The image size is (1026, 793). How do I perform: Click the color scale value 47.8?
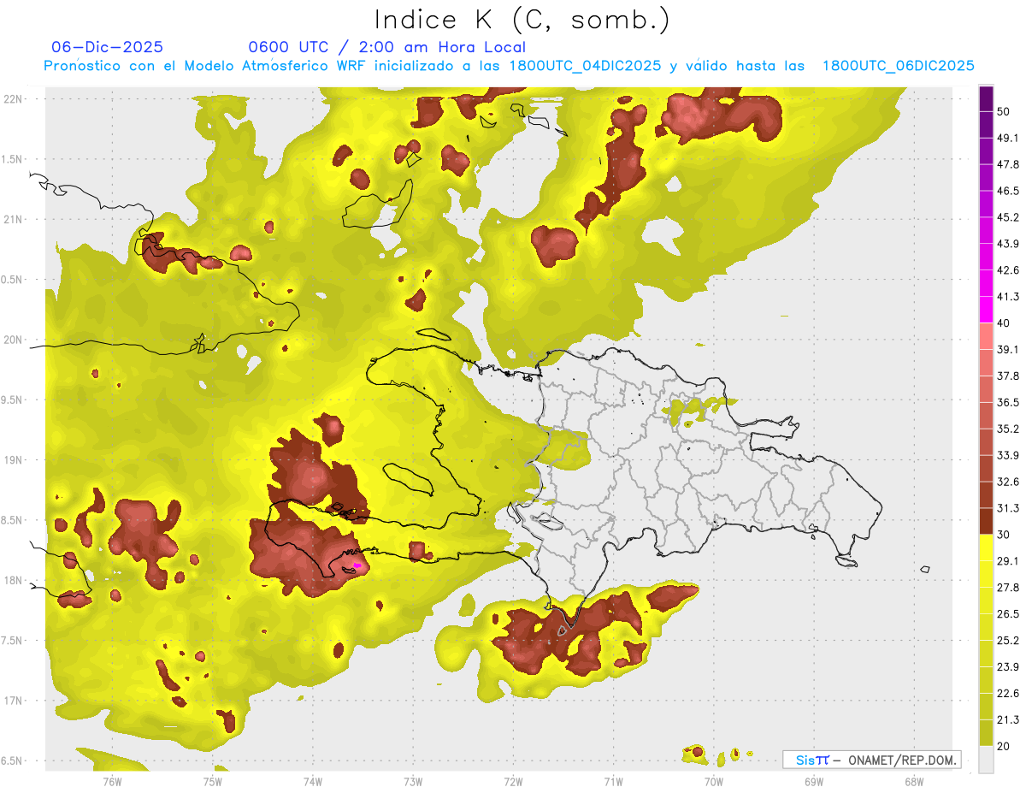click(1008, 164)
